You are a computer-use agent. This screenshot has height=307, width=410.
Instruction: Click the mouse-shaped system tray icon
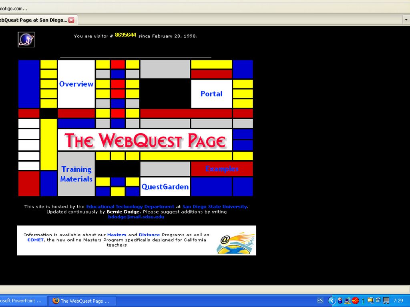340,301
